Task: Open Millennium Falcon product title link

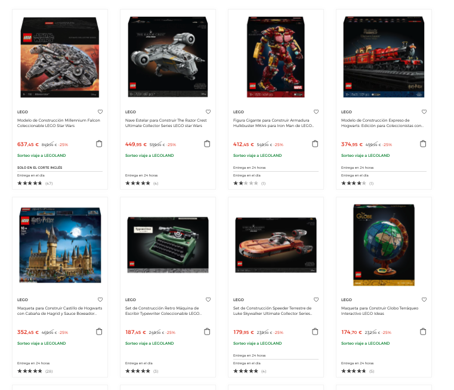Action: click(x=58, y=123)
